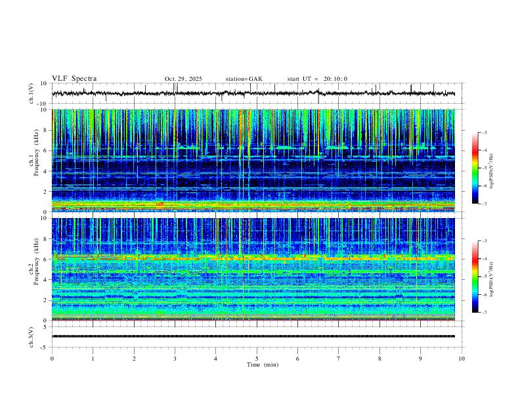The height and width of the screenshot is (402, 520).
Task: Click the ch.3 flat signal trace
Action: coord(253,336)
